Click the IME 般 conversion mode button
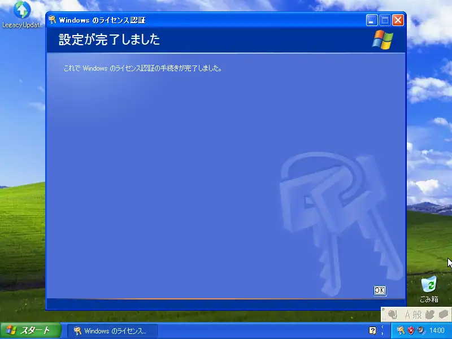The height and width of the screenshot is (339, 452). (x=417, y=315)
